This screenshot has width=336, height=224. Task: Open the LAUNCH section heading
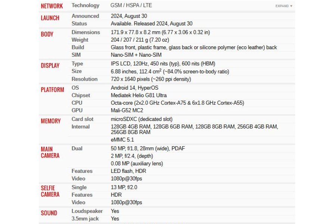[x=50, y=18]
